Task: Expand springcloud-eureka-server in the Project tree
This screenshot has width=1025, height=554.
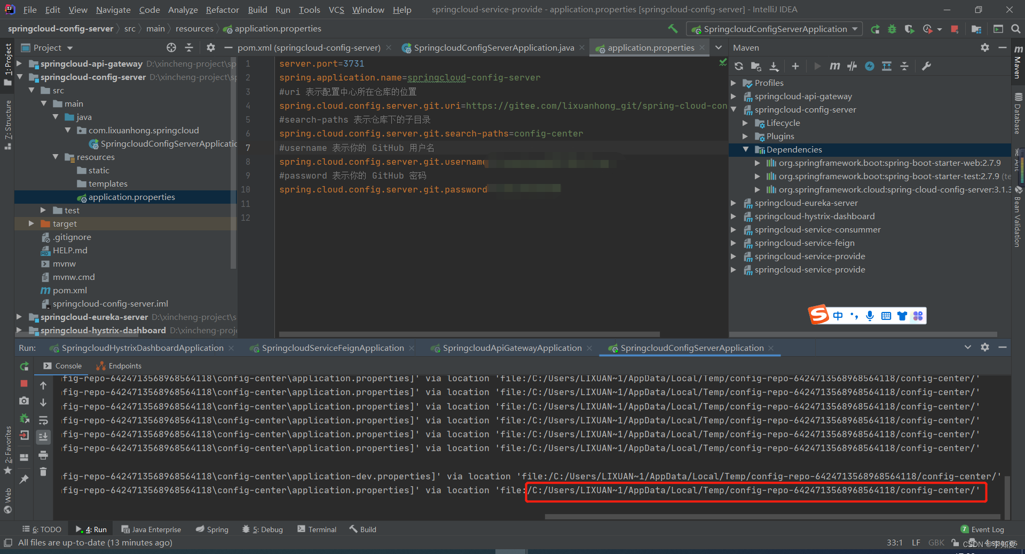Action: pos(20,317)
